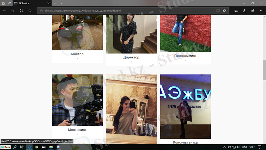
Task: Open Microsoft Edge from the taskbar
Action: 29,147
